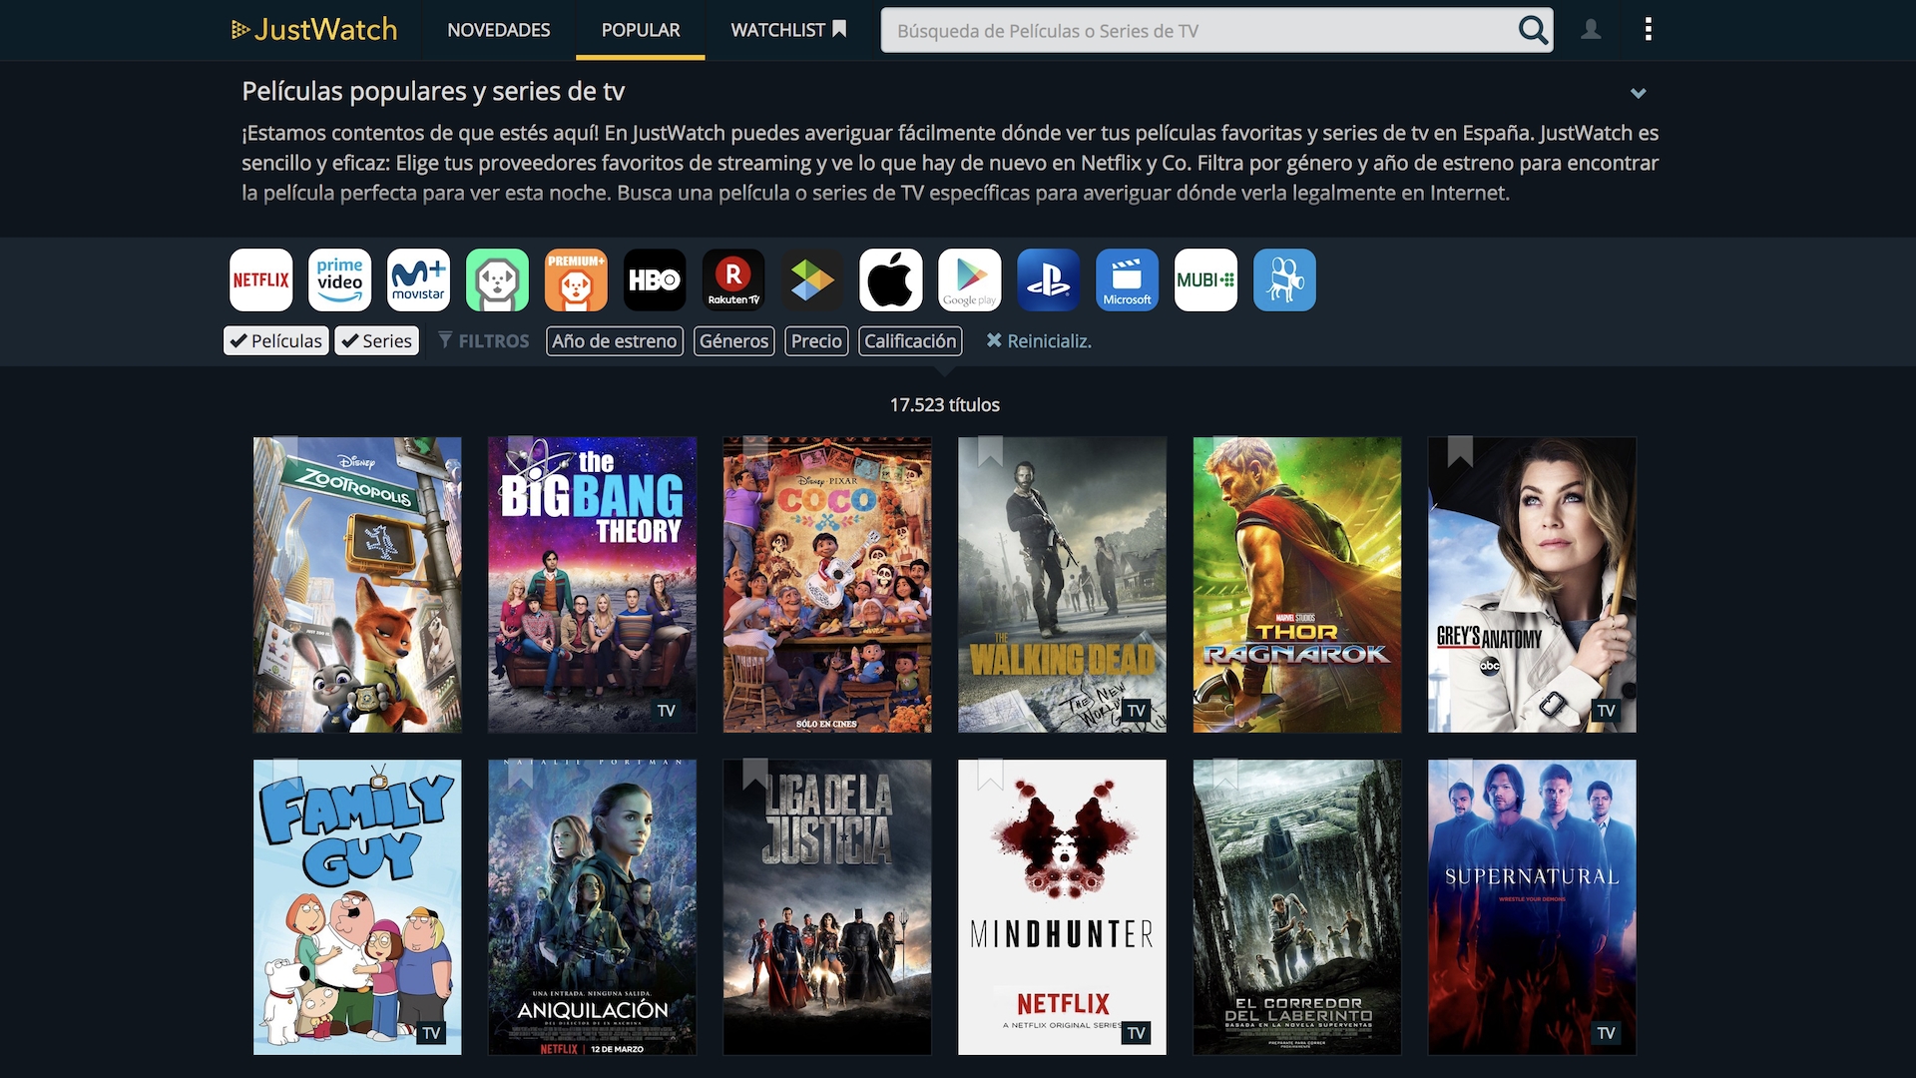Screen dimensions: 1916x1078
Task: Choose the HBO provider icon
Action: (x=655, y=279)
